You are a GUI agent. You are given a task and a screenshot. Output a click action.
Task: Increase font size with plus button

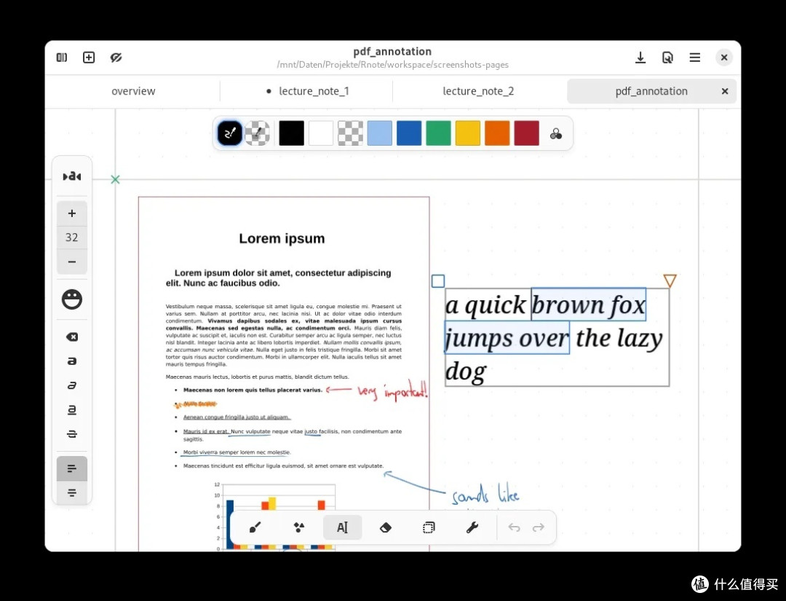pyautogui.click(x=71, y=213)
